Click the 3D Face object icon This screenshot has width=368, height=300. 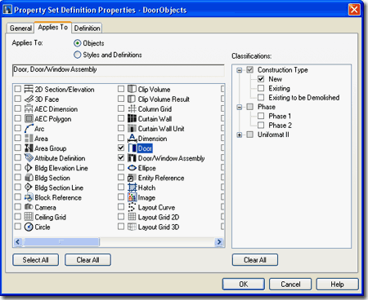point(29,99)
